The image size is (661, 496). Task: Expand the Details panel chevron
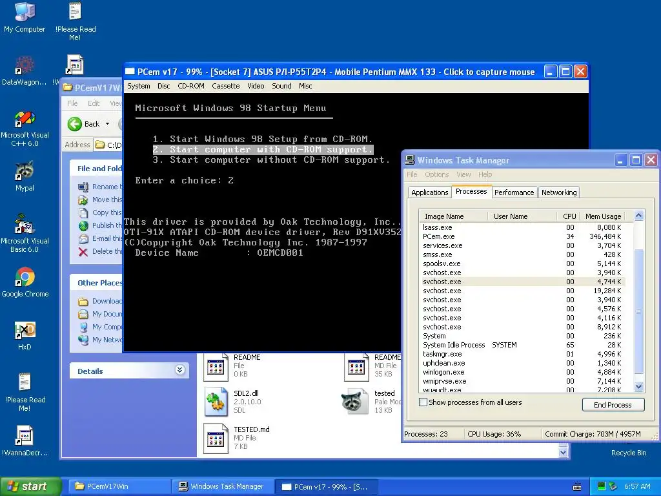tap(179, 370)
